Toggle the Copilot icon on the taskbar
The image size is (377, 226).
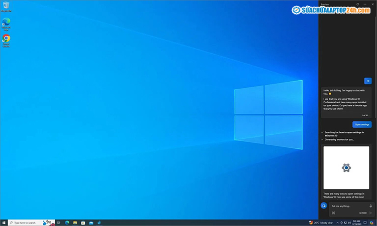click(x=371, y=222)
